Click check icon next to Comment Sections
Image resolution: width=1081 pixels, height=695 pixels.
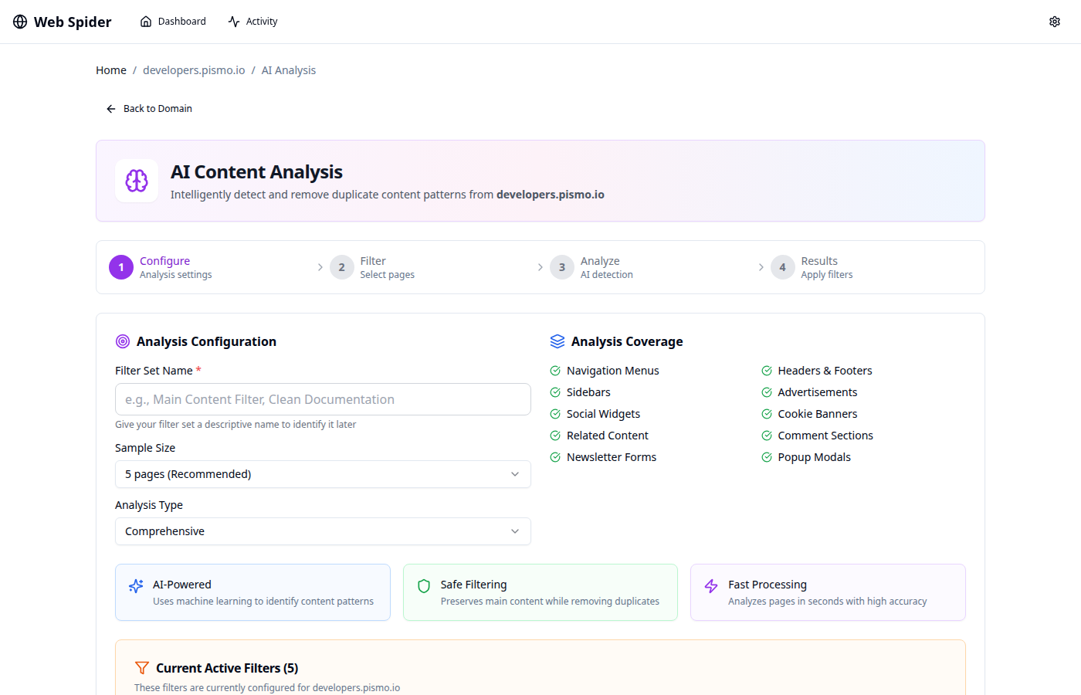click(x=767, y=436)
